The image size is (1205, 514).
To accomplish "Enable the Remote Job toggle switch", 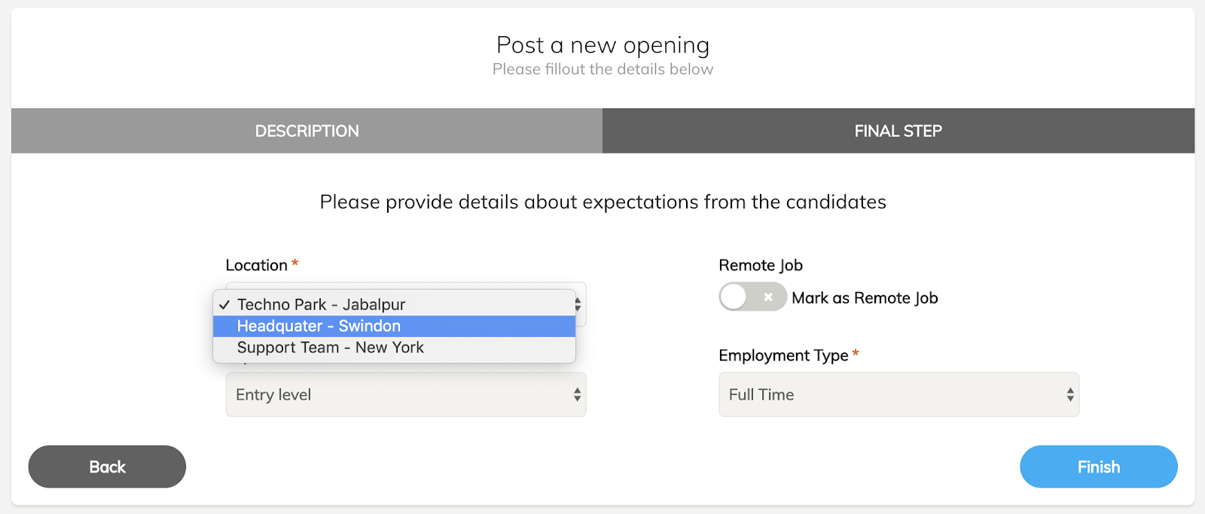I will tap(752, 297).
